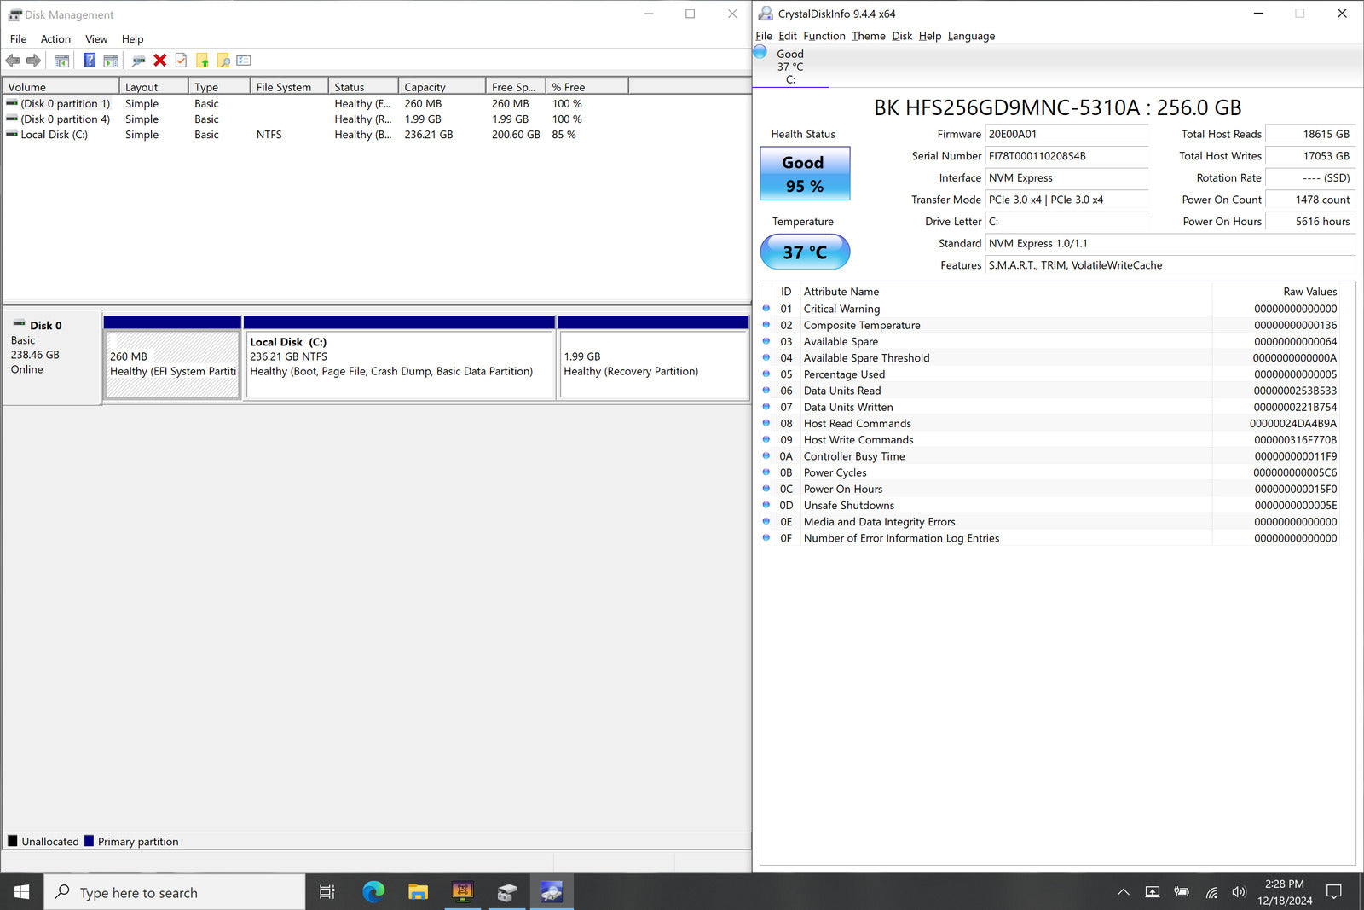Click the folder with green arrow icon
1364x910 pixels.
202,61
